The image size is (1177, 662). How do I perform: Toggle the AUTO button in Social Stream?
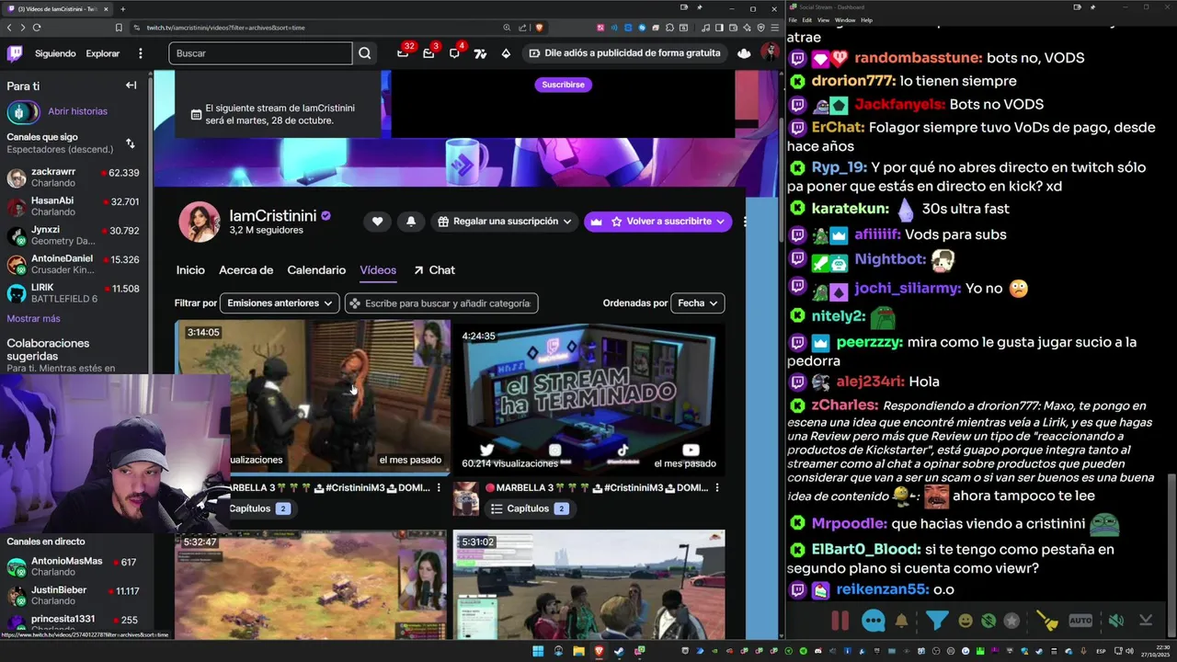(1080, 621)
